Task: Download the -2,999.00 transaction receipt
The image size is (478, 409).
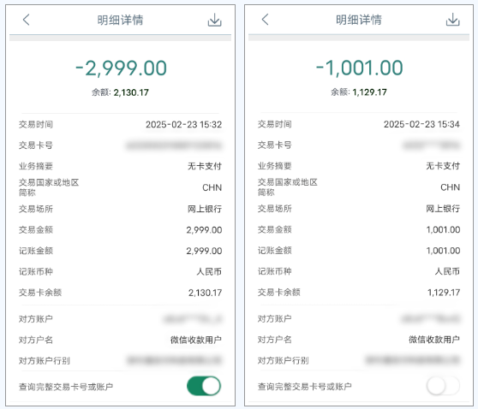Action: tap(215, 20)
